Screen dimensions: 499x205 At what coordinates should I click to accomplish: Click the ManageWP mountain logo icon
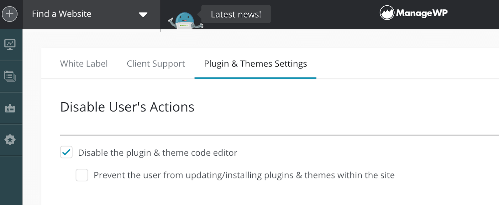[x=387, y=13]
